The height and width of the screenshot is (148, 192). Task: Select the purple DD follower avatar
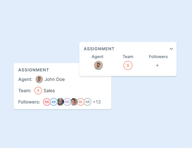67,102
